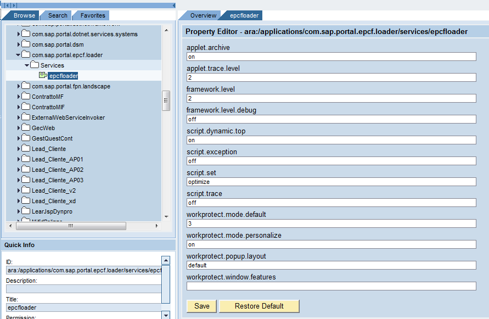
Task: Click the tree scroll-down arrow
Action: click(x=166, y=217)
